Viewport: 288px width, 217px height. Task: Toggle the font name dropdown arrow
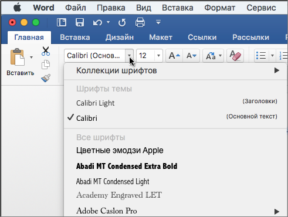pyautogui.click(x=130, y=56)
